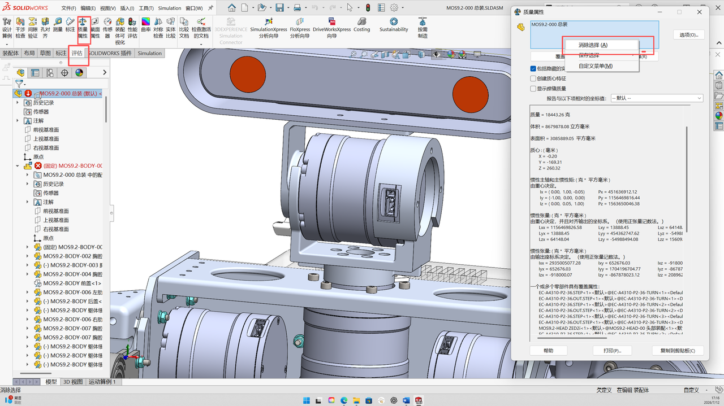Open the DisplayManager tab in feature panel
The height and width of the screenshot is (406, 724).
(x=79, y=72)
